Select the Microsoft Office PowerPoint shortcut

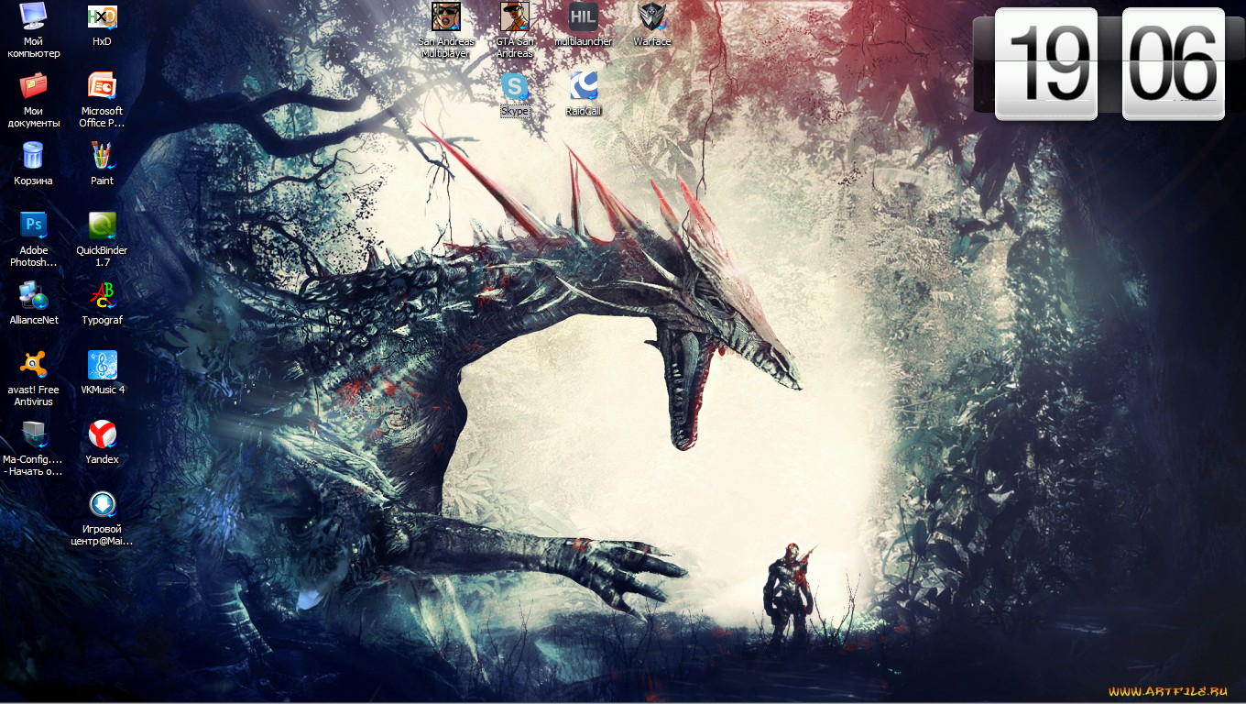(102, 86)
